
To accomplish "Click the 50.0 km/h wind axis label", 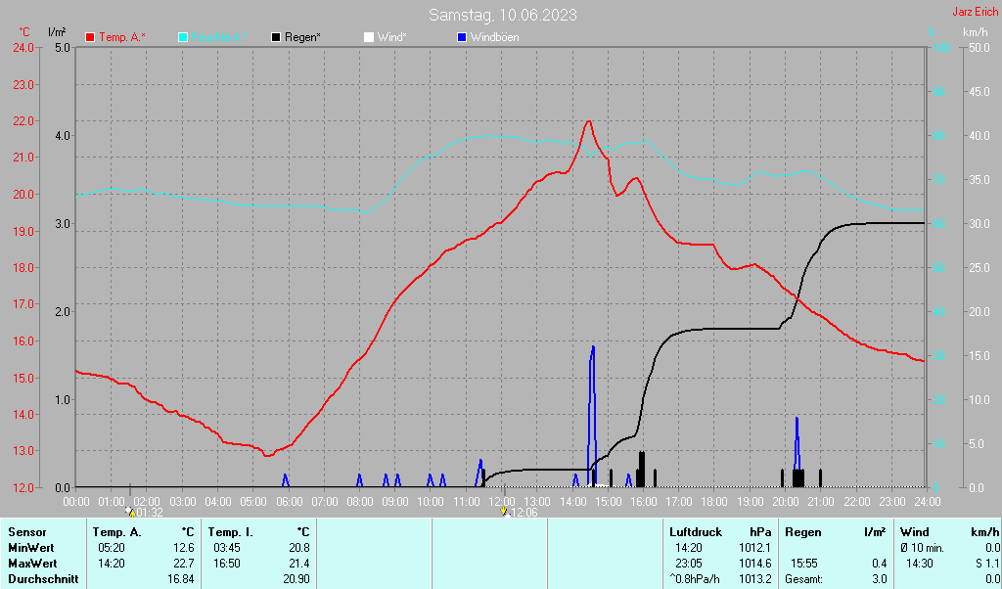I will coord(979,48).
